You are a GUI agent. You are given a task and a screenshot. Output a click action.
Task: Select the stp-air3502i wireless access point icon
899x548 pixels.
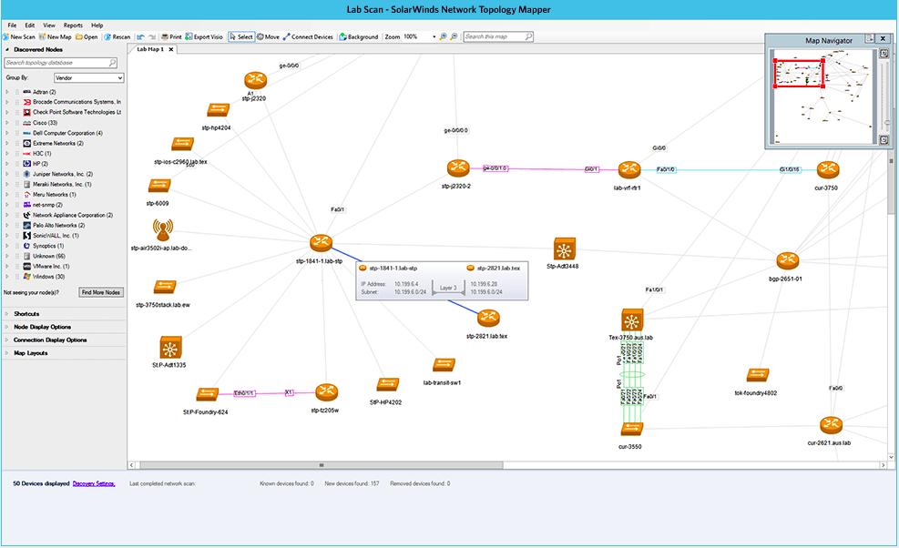click(163, 230)
